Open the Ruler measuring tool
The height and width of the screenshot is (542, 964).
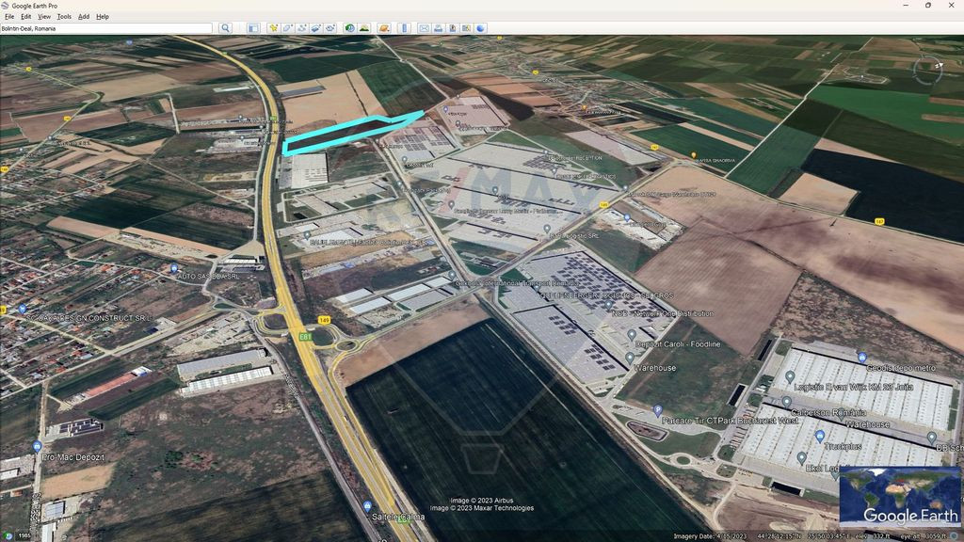point(404,28)
